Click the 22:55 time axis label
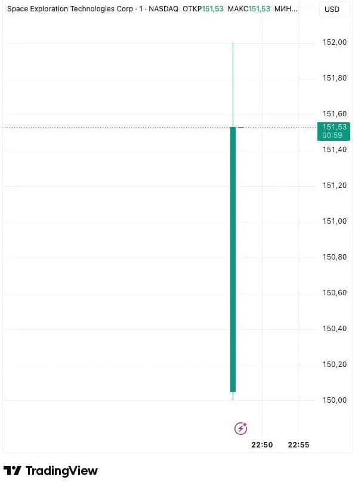 tap(299, 444)
